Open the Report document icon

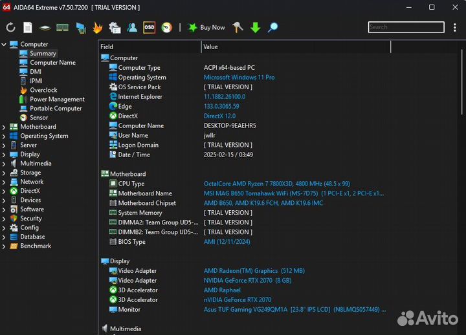click(x=28, y=27)
